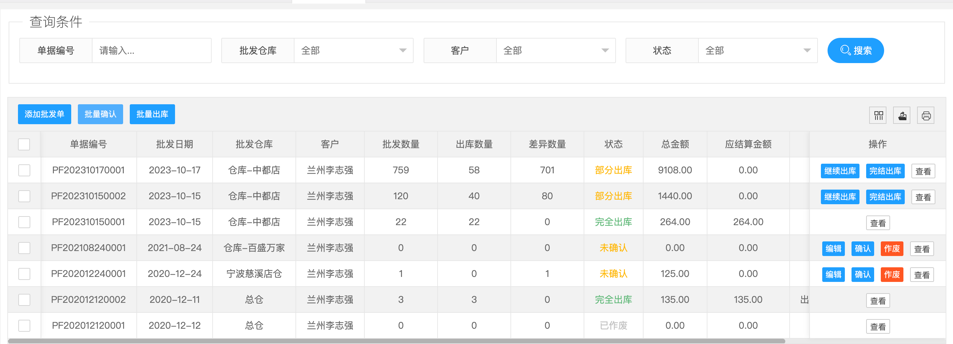Click the 出库数量 column header
The image size is (953, 344).
(474, 144)
